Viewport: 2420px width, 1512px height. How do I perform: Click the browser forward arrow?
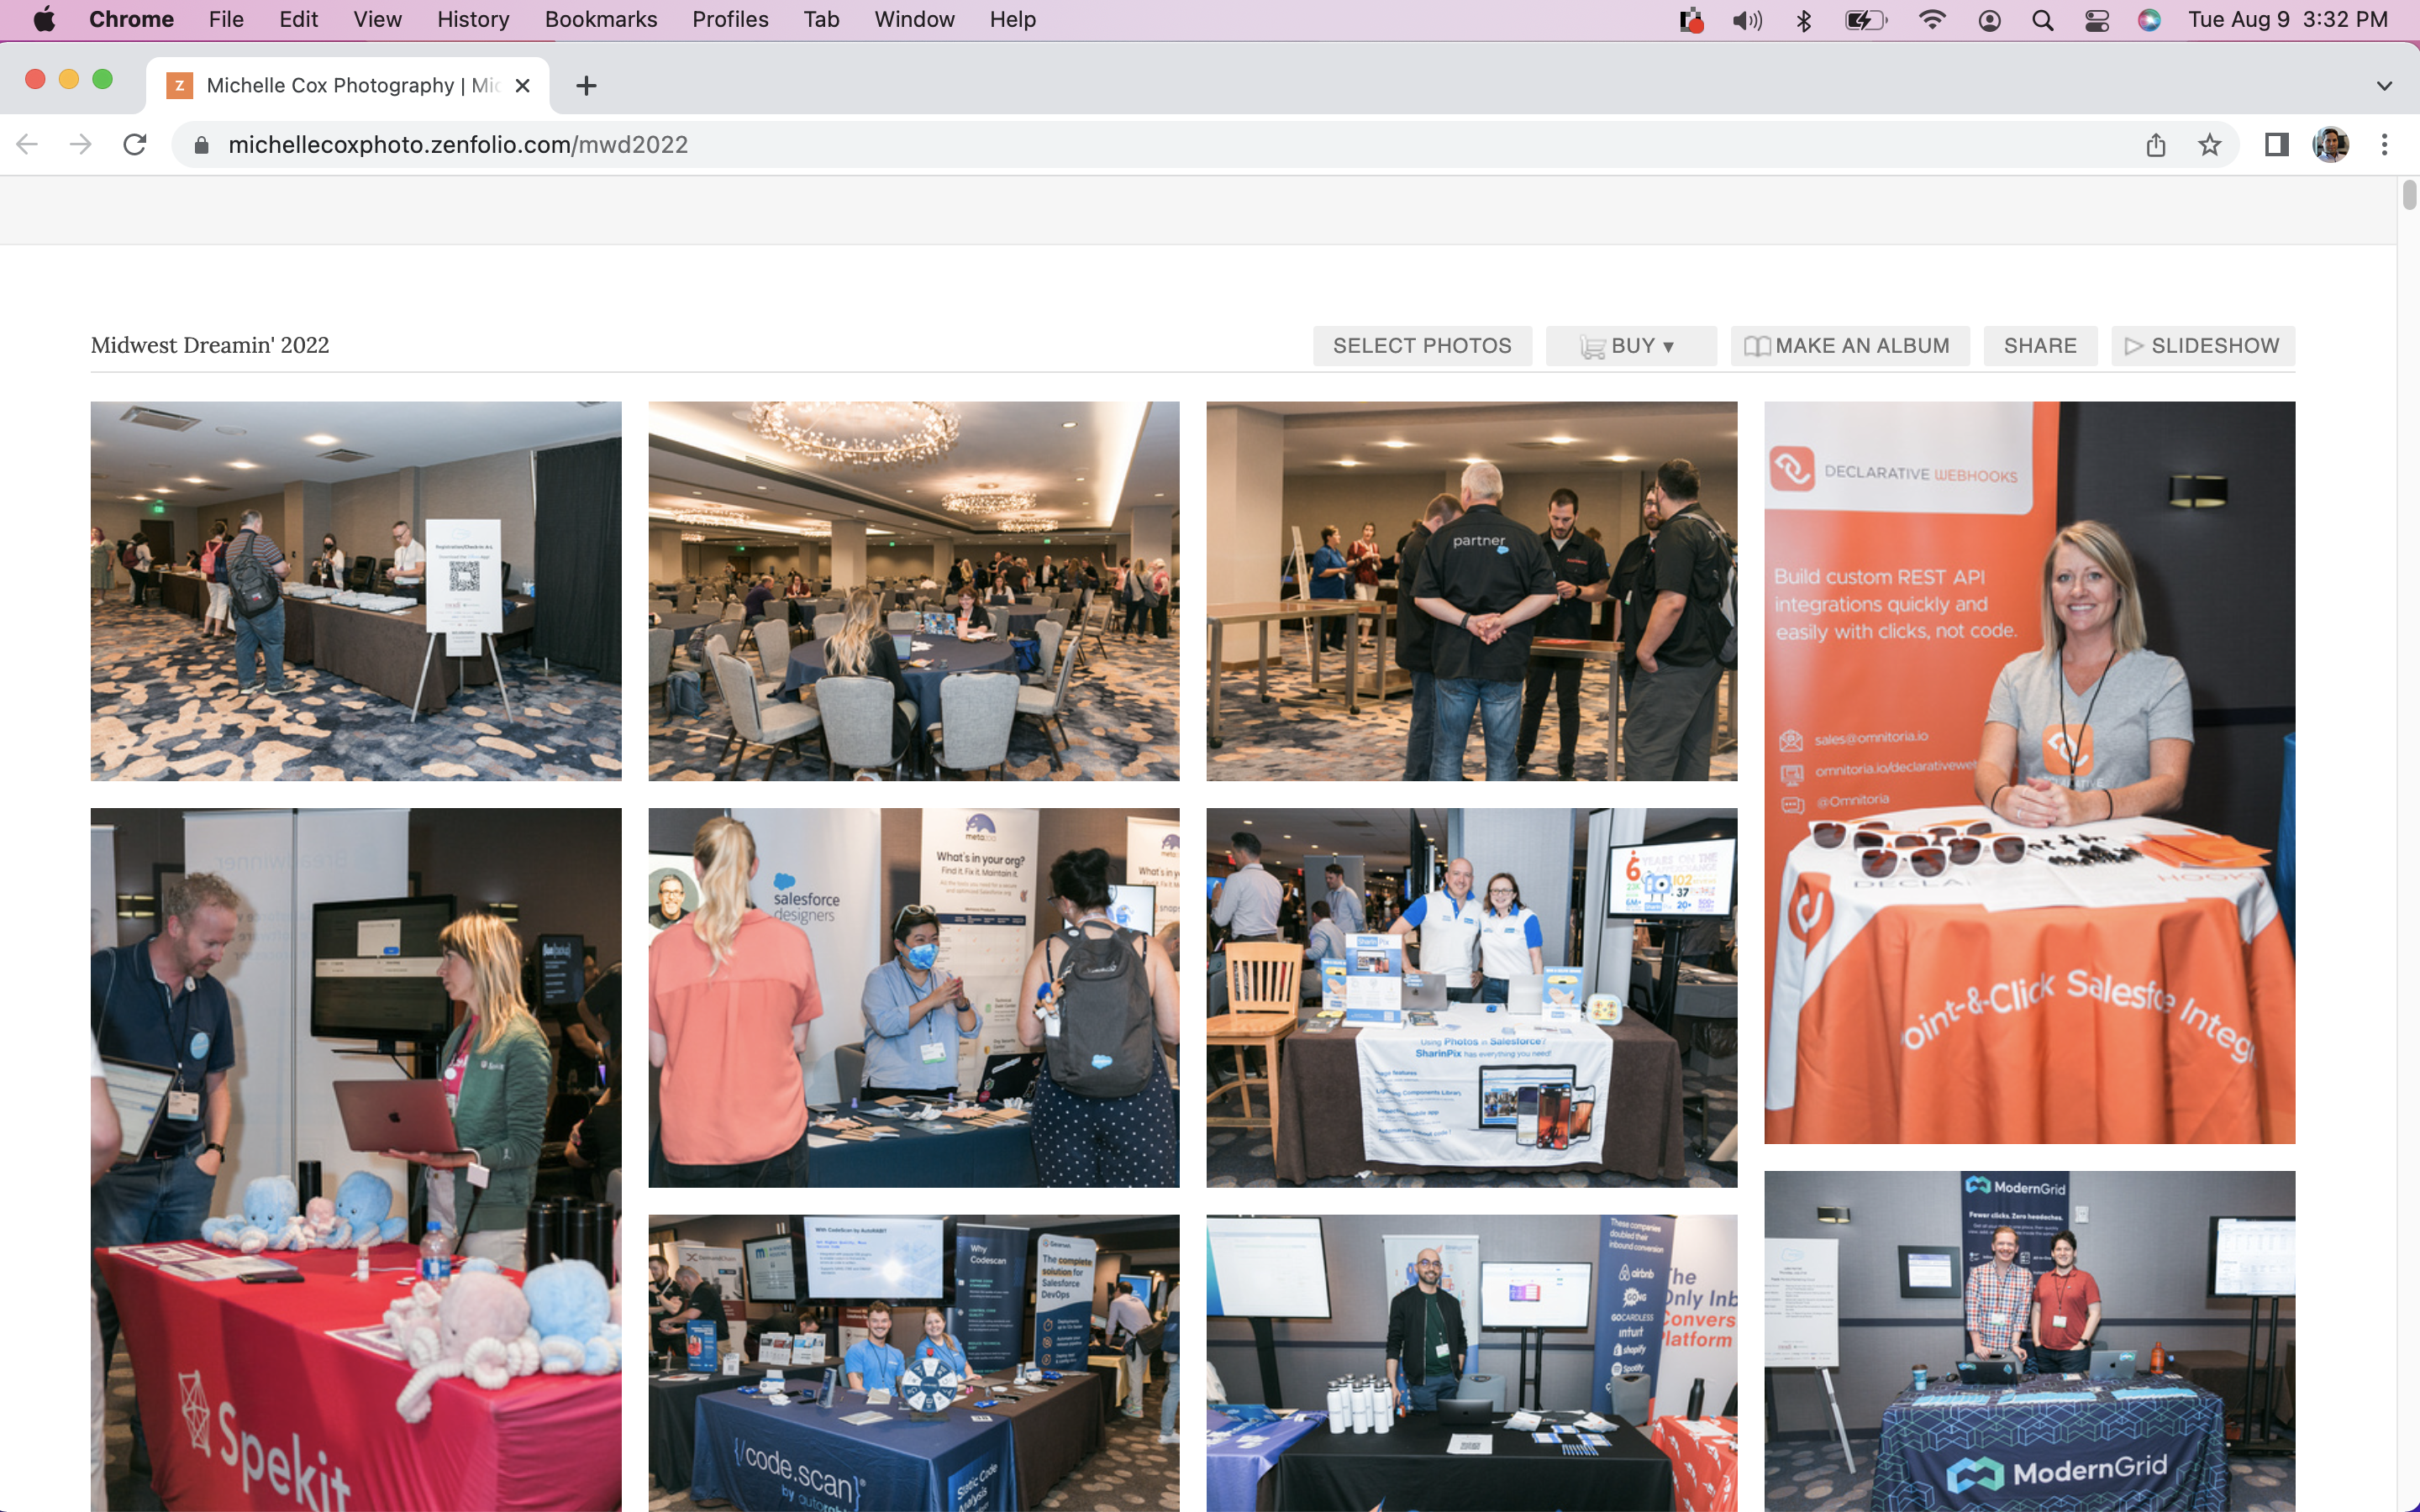click(81, 145)
